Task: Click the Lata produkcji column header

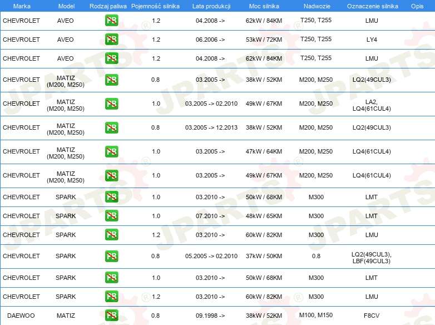Action: (x=211, y=6)
